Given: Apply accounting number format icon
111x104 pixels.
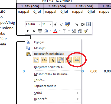Looking at the screenshot, I should [x=67, y=24].
